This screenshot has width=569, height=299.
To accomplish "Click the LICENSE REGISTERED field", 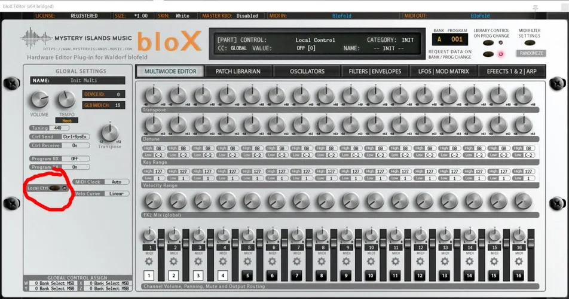I will (x=84, y=16).
